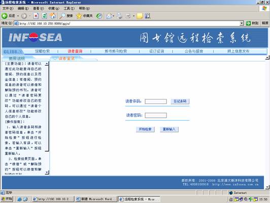The image size is (270, 203).
Task: Open the 文件 (File) menu
Action: coord(8,8)
